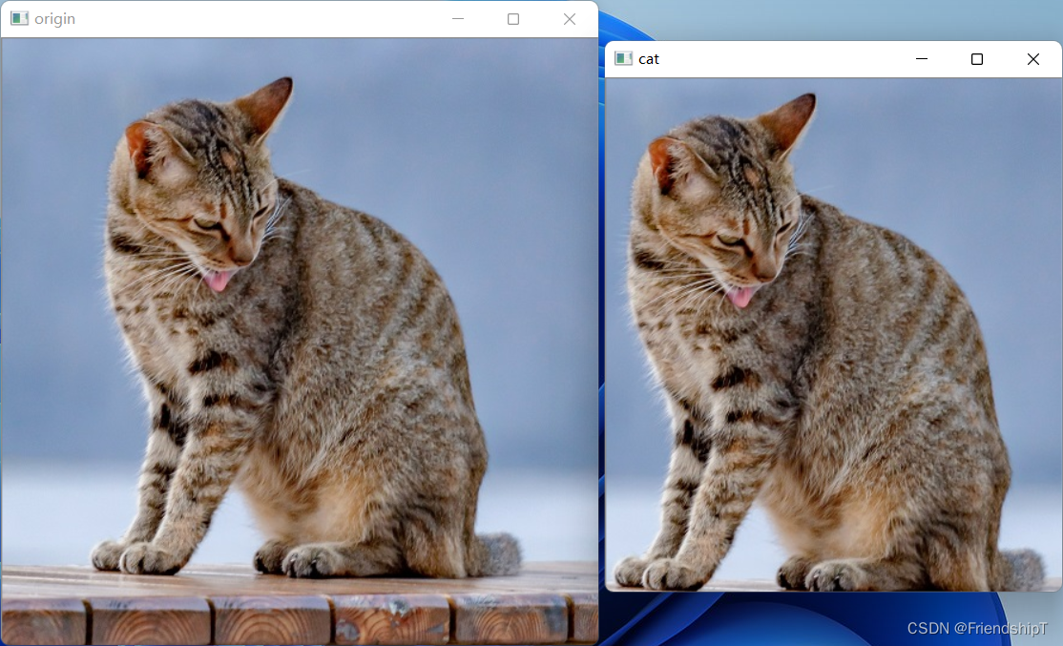Screen dimensions: 1063x646
Task: Click the origin window title text
Action: 55,19
